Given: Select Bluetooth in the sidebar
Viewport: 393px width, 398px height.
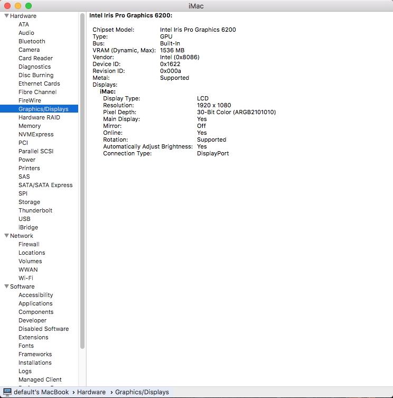Looking at the screenshot, I should click(x=32, y=41).
